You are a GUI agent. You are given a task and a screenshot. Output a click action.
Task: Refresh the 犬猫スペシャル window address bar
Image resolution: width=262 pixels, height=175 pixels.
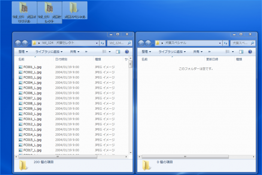point(226,43)
